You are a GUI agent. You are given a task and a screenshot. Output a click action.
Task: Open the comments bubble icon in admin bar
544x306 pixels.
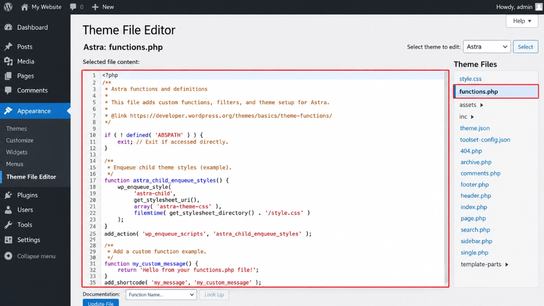[73, 7]
